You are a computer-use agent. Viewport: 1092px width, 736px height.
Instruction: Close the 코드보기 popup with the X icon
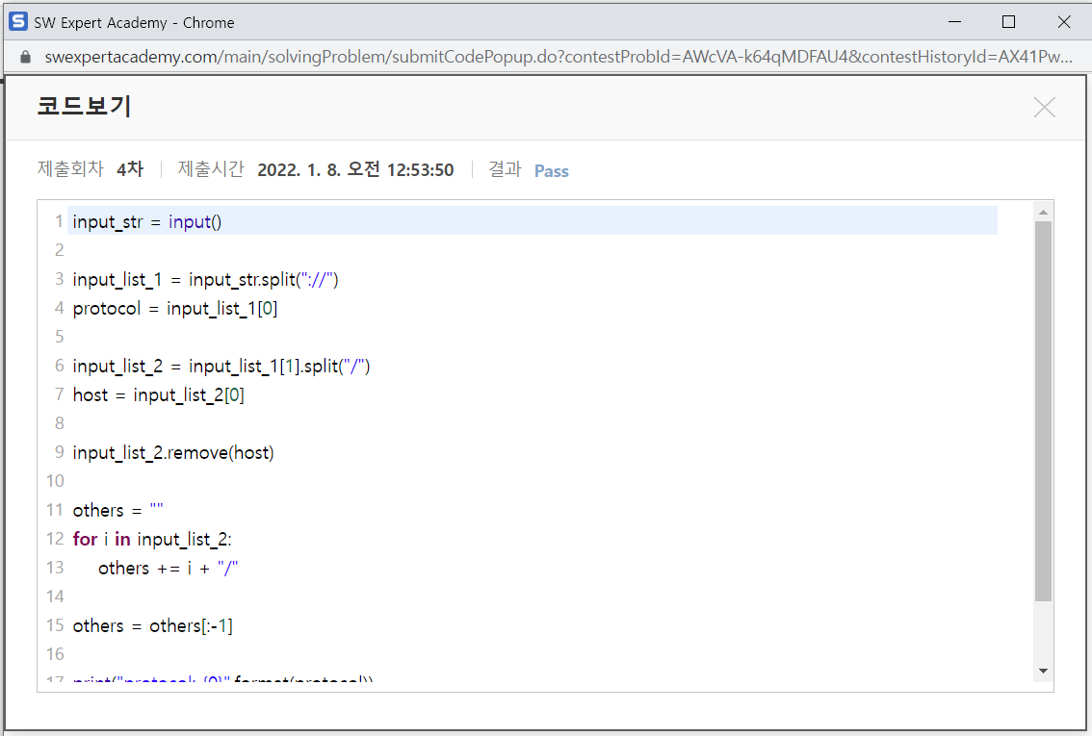pyautogui.click(x=1044, y=107)
